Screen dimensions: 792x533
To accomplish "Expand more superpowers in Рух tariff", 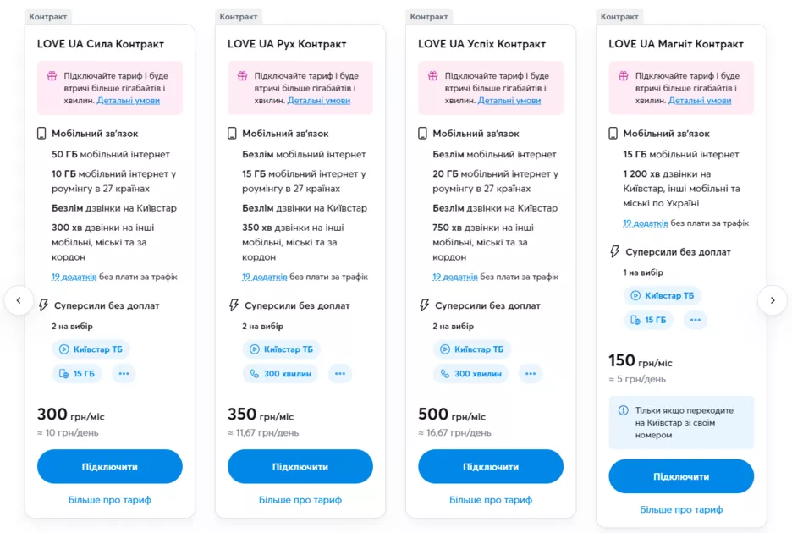I will 339,373.
